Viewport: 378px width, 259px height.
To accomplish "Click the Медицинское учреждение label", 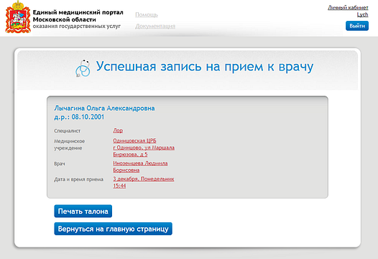I will coord(70,145).
